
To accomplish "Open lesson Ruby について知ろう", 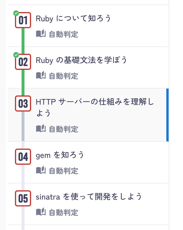I will click(73, 19).
